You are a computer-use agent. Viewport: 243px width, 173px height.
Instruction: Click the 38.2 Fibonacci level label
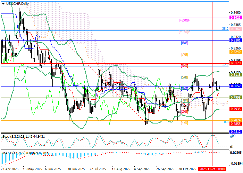coord(225,29)
